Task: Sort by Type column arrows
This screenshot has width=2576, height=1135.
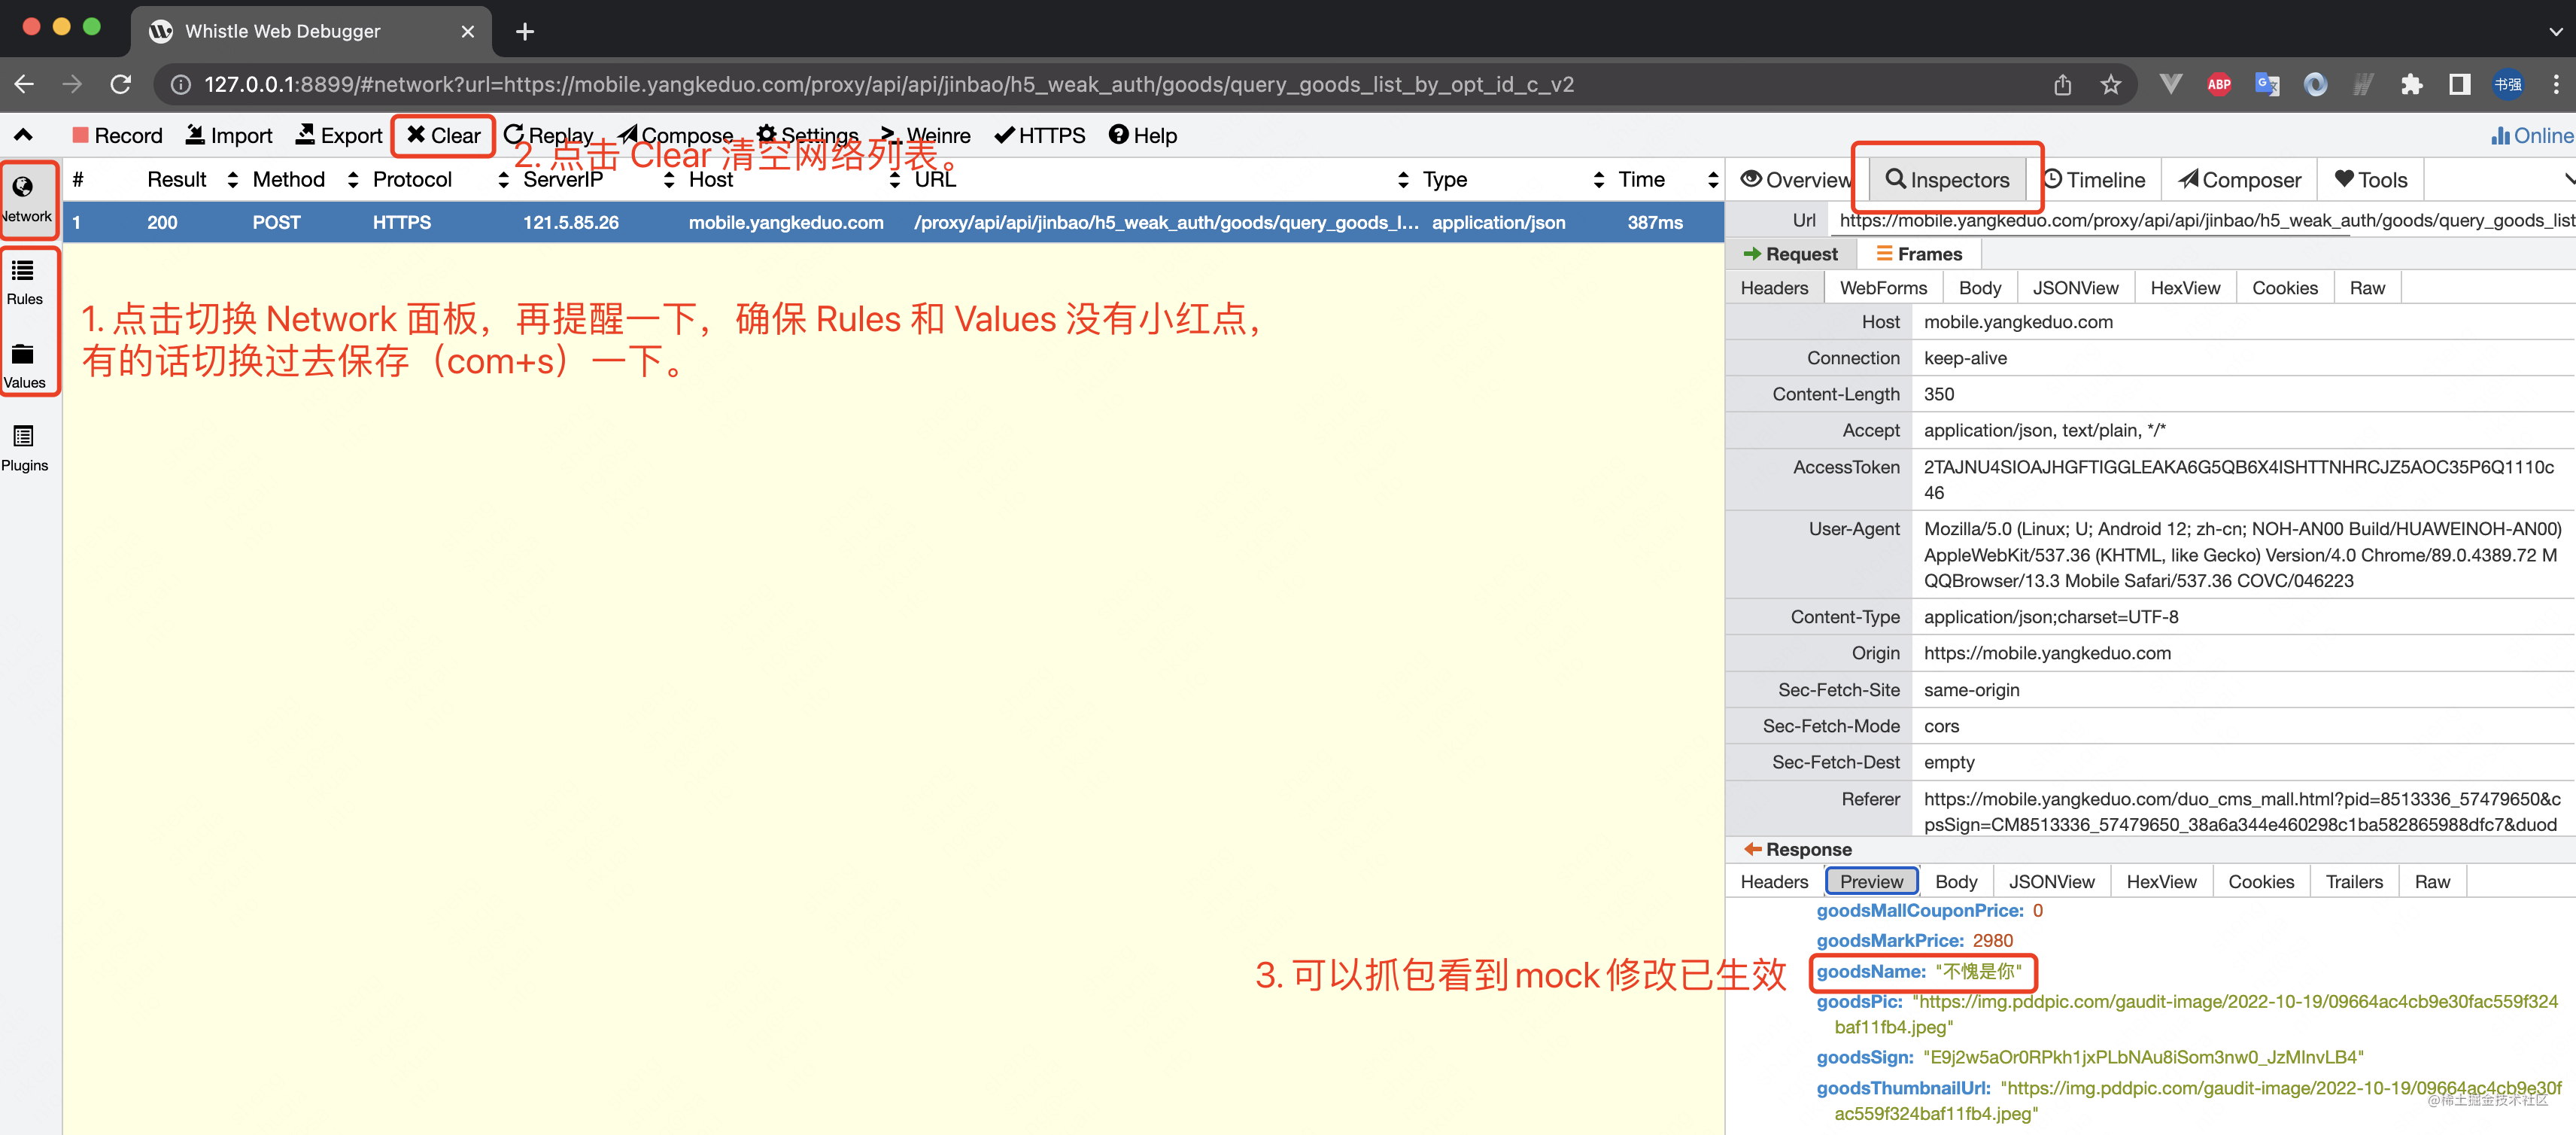Action: (x=1599, y=180)
